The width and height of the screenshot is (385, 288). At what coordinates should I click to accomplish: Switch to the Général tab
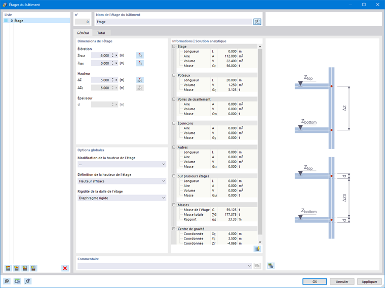(x=83, y=33)
